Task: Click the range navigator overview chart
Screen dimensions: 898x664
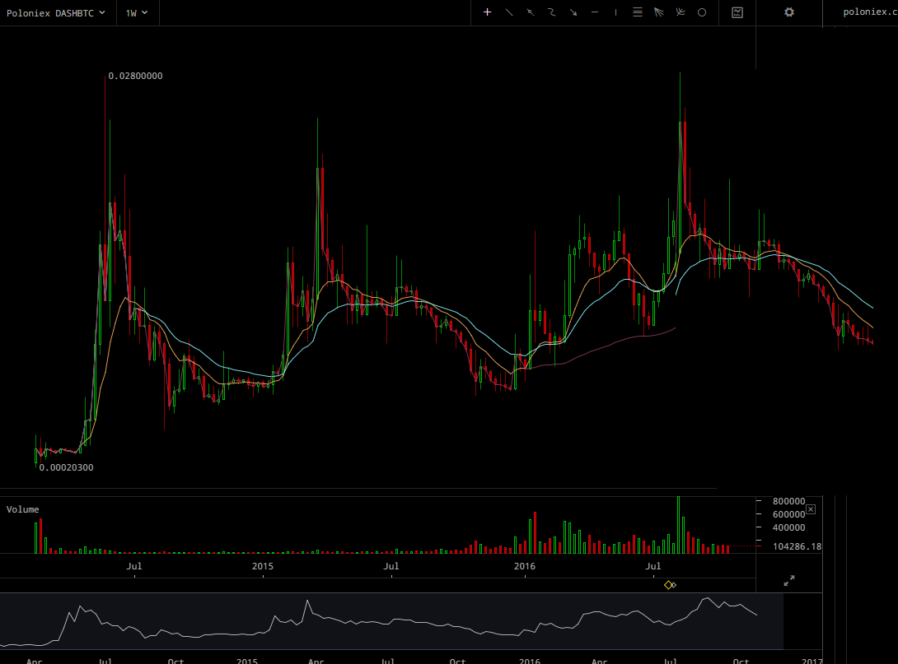Action: 391,622
